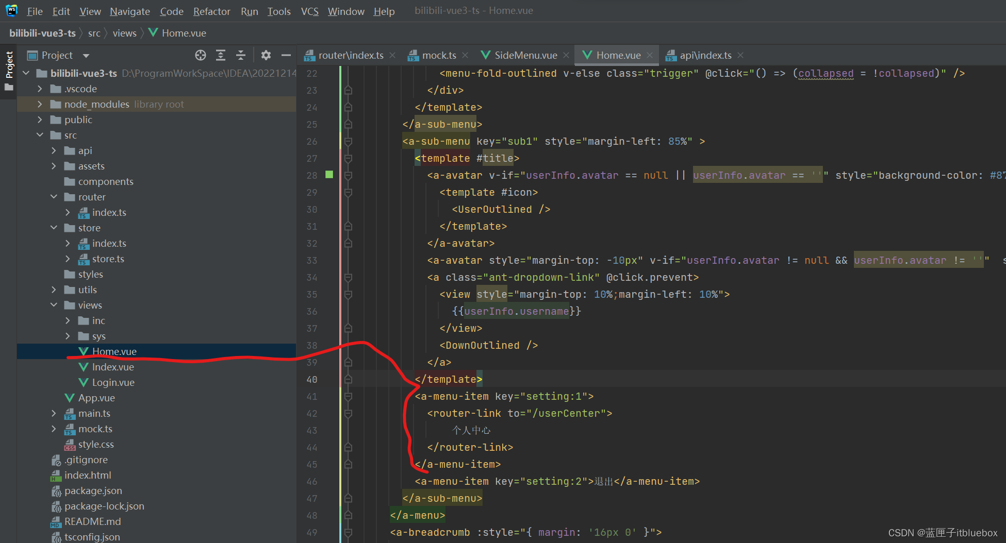Image resolution: width=1006 pixels, height=543 pixels.
Task: Select Login.vue in project tree
Action: point(113,382)
